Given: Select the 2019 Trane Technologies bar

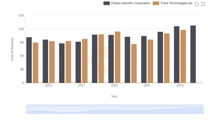Looking at the screenshot, I should [118, 57].
